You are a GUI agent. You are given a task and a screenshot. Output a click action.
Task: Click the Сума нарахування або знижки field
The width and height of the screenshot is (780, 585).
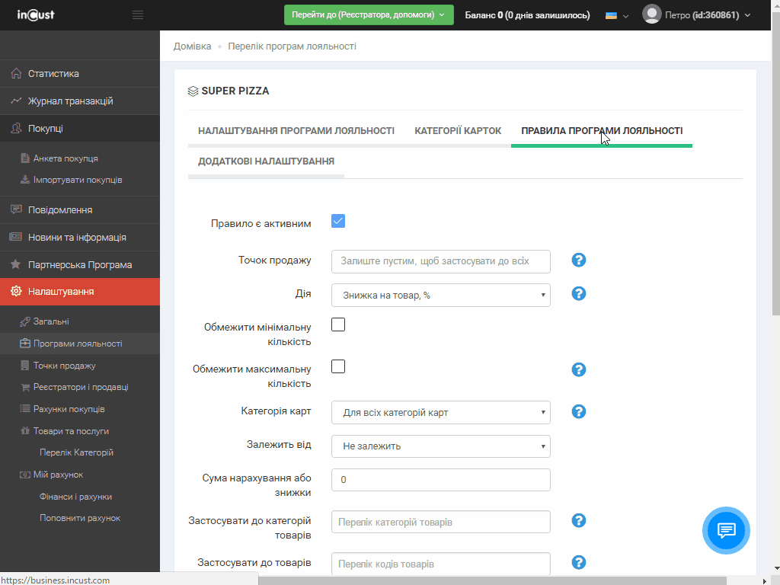440,480
